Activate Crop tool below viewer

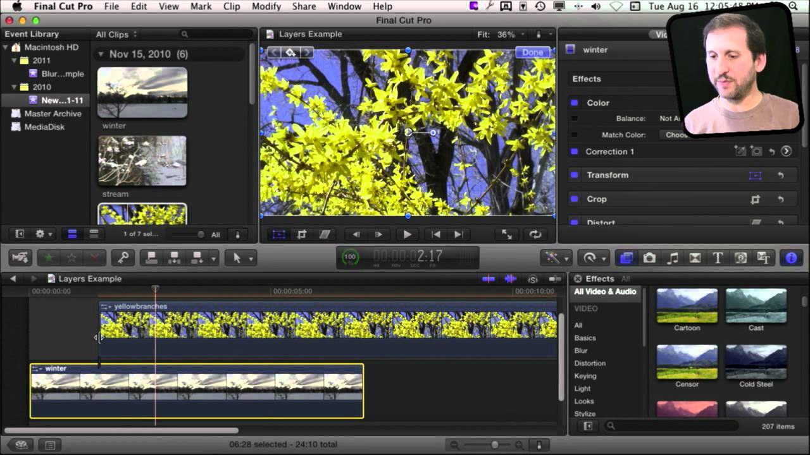[x=302, y=234]
